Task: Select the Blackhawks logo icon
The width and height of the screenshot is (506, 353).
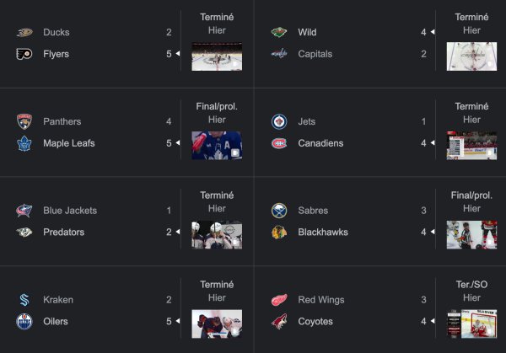Action: 279,233
